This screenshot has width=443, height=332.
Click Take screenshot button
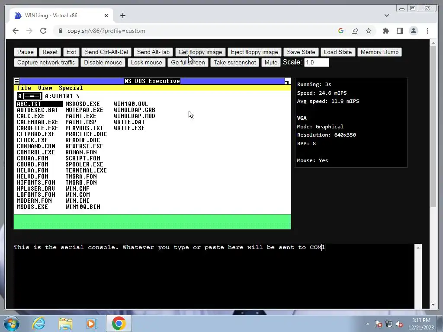click(x=235, y=62)
